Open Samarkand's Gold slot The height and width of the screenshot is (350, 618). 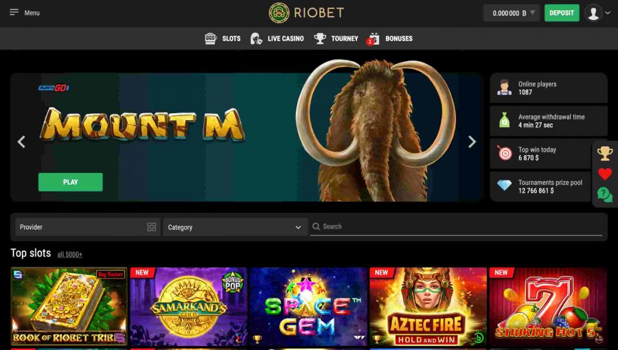click(x=189, y=307)
